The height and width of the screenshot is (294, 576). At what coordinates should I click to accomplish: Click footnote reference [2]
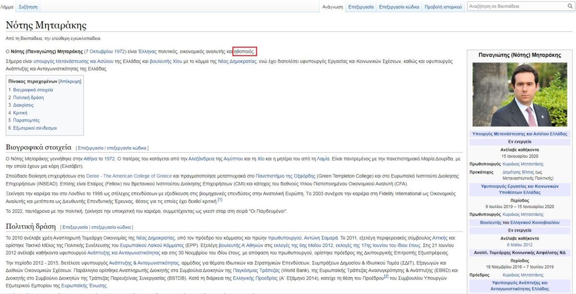pos(385,276)
